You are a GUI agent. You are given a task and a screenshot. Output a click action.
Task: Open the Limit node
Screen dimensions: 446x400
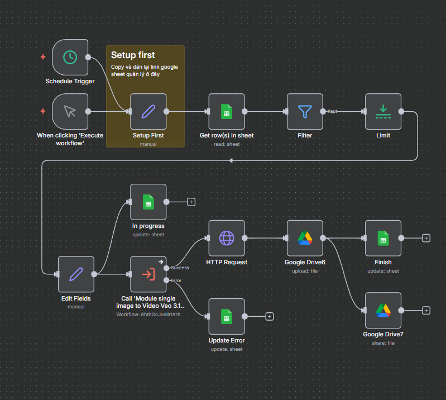(x=383, y=111)
